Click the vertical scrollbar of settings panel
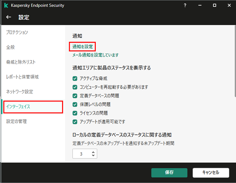 click(235, 61)
